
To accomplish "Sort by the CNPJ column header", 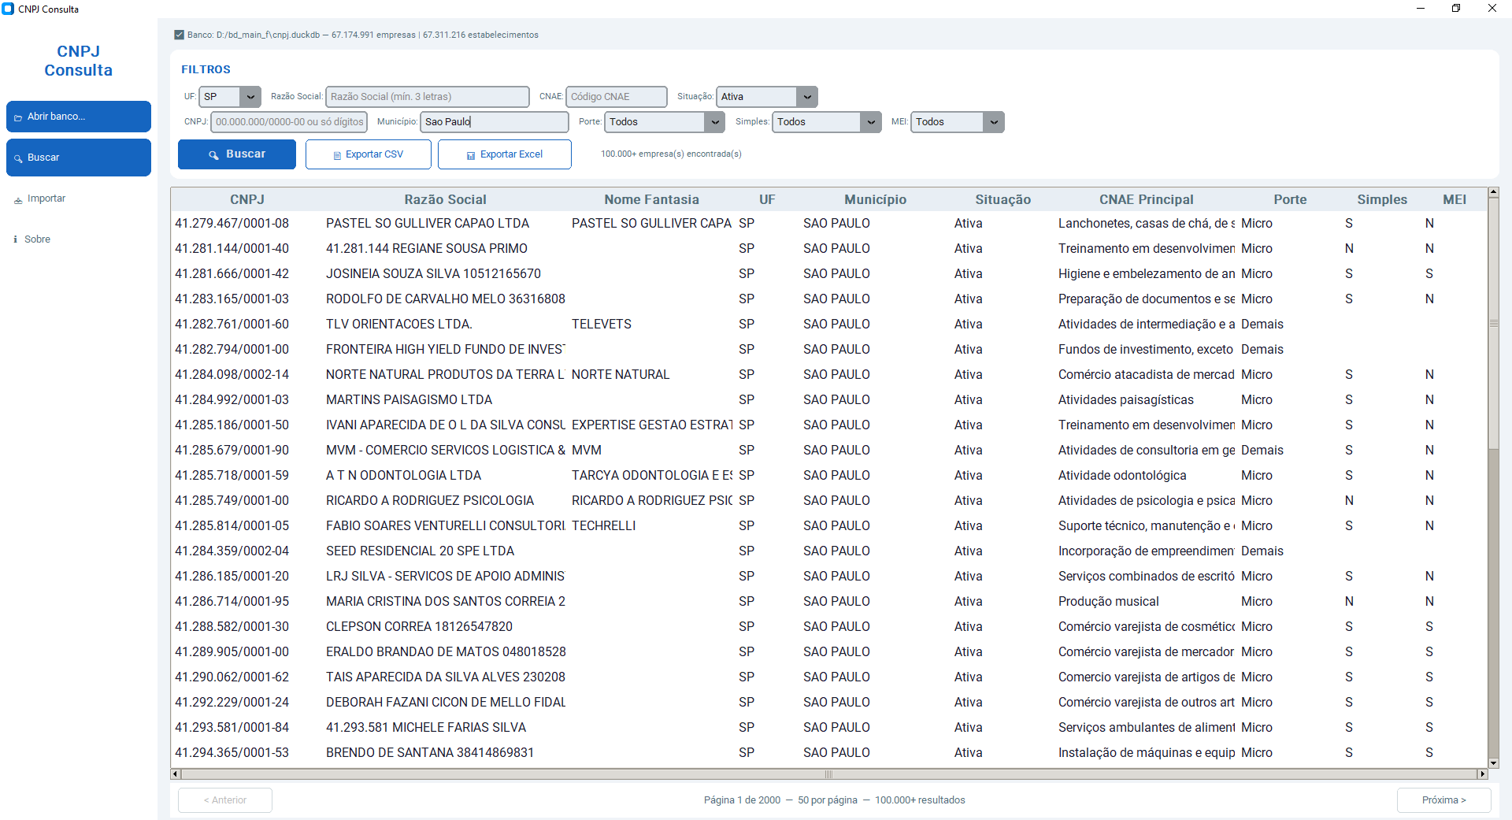I will (x=247, y=199).
